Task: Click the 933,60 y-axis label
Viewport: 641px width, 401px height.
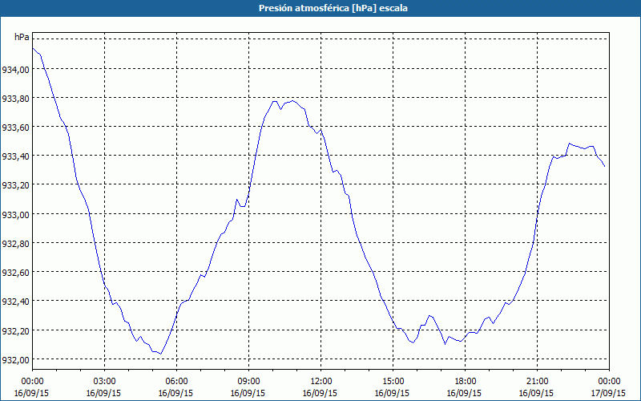Action: [16, 128]
